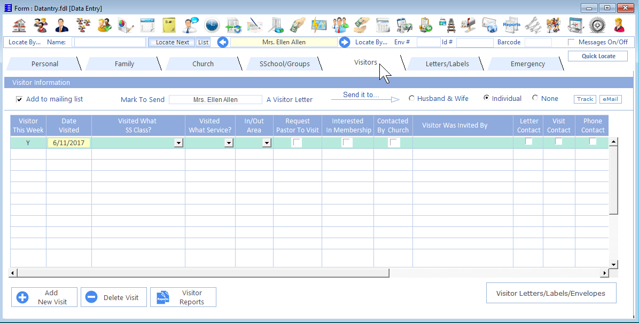Click the mailbox toolbar icon
This screenshot has width=639, height=323.
[468, 25]
